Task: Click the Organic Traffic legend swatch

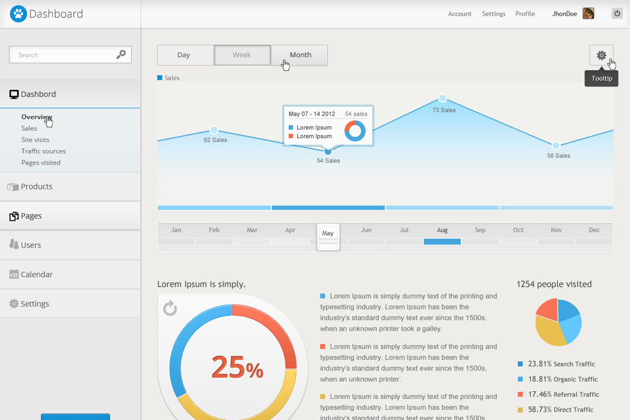Action: pos(520,379)
